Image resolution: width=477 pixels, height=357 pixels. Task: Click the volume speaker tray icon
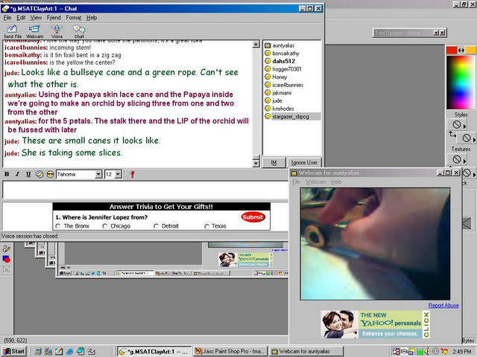pyautogui.click(x=427, y=352)
